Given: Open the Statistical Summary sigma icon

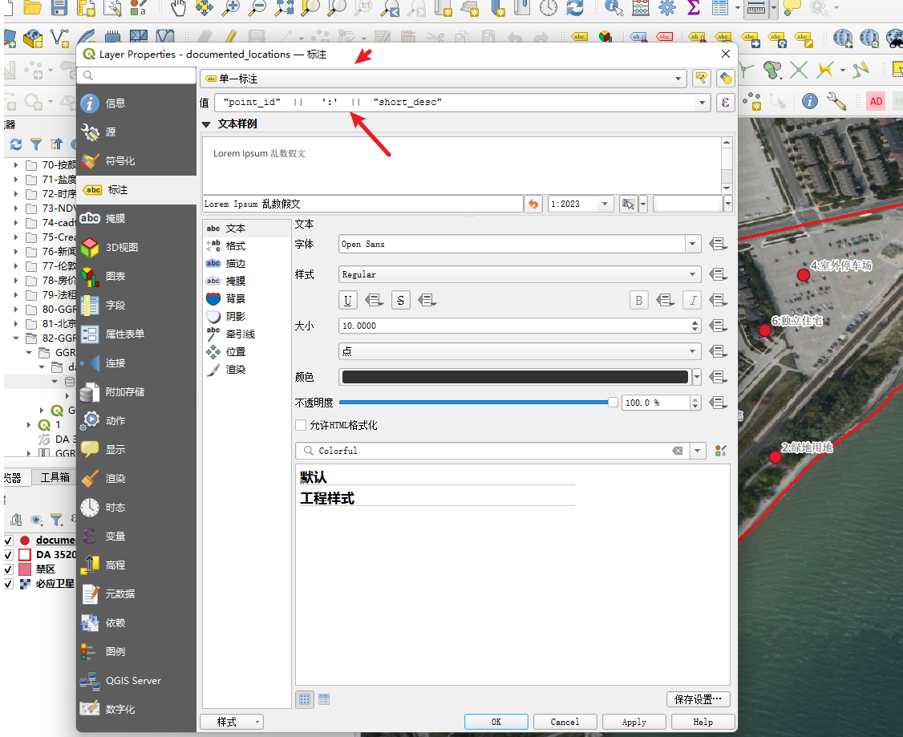Looking at the screenshot, I should 694,7.
